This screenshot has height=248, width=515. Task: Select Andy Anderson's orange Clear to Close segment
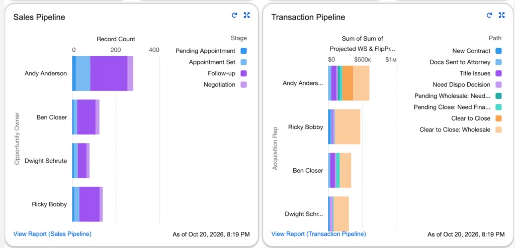tap(348, 83)
